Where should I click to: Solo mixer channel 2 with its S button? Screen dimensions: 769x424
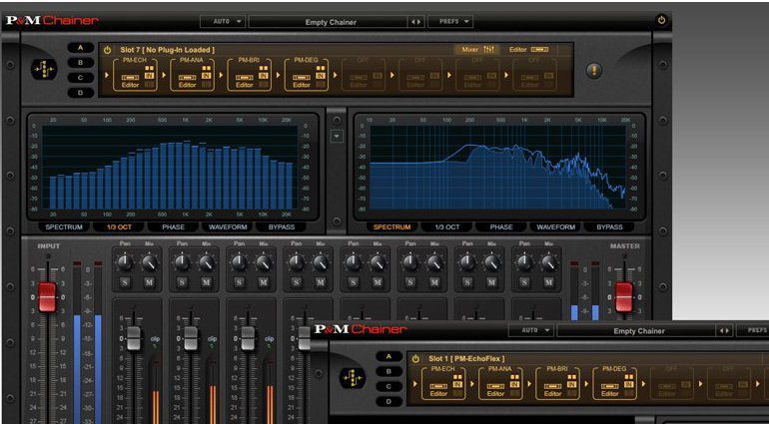(x=182, y=282)
